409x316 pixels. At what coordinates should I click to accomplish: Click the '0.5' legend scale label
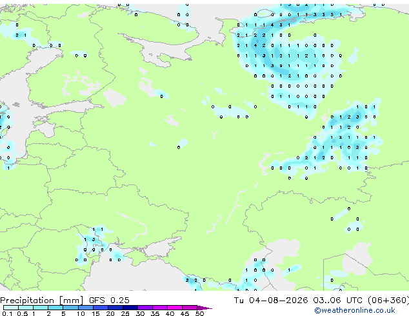point(23,313)
